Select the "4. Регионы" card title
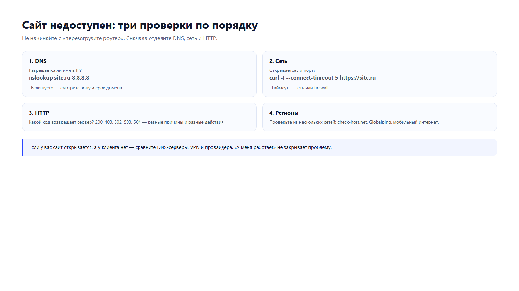Image resolution: width=519 pixels, height=291 pixels. click(x=284, y=113)
